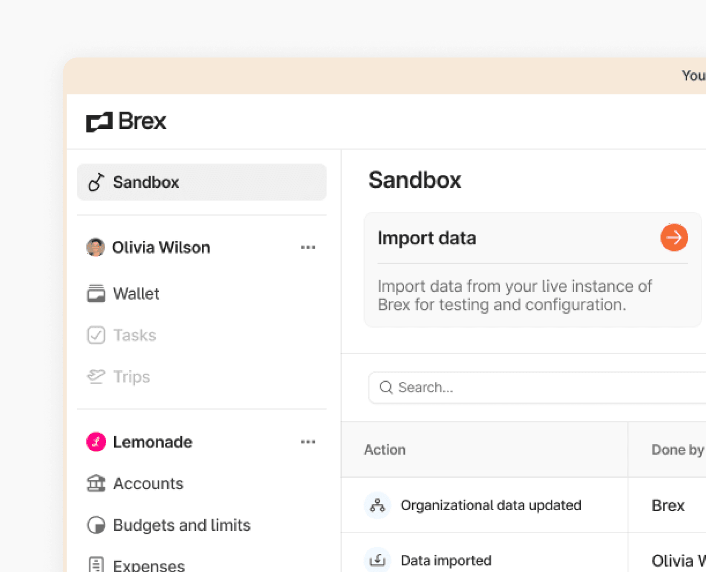This screenshot has width=706, height=572.
Task: Click Olivia Wilson's profile avatar
Action: [96, 247]
